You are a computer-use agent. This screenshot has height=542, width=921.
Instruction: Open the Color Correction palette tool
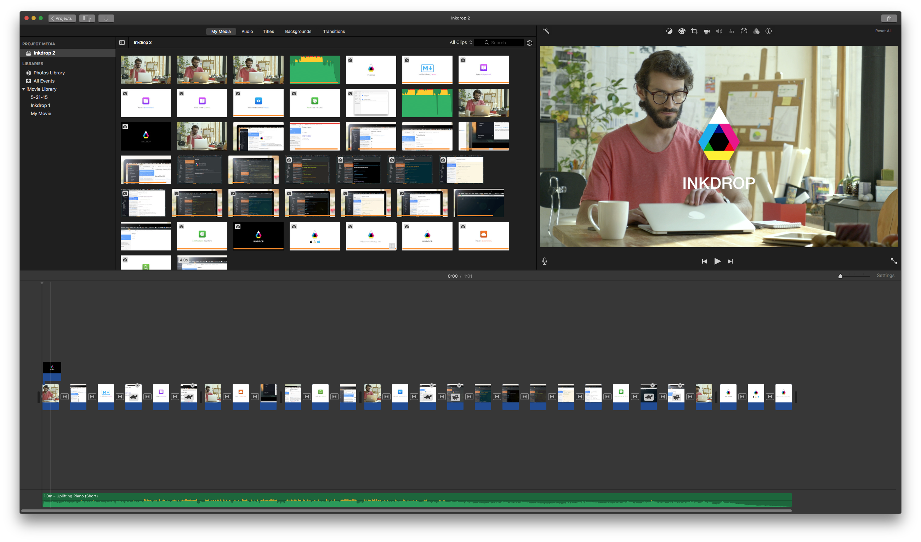tap(682, 31)
